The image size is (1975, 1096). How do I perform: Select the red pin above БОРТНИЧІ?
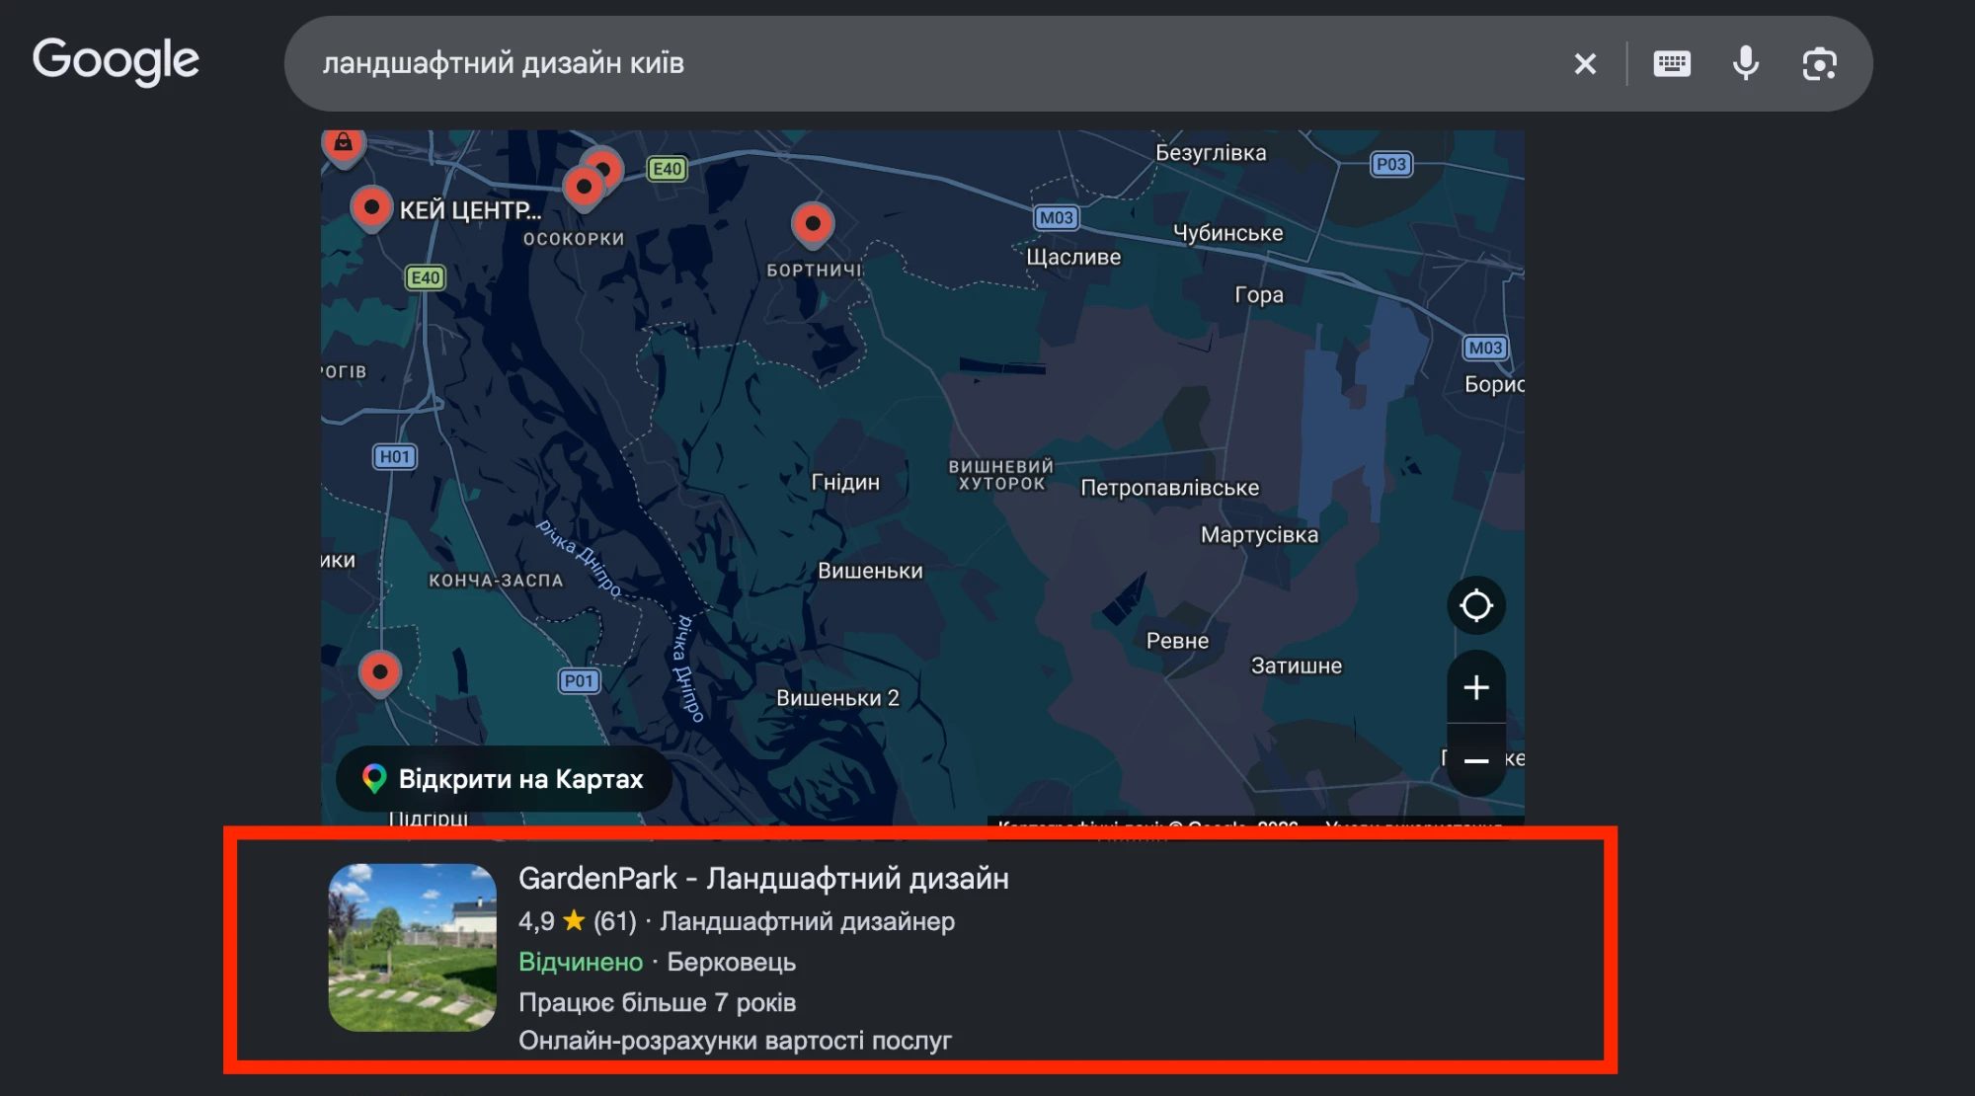coord(813,225)
